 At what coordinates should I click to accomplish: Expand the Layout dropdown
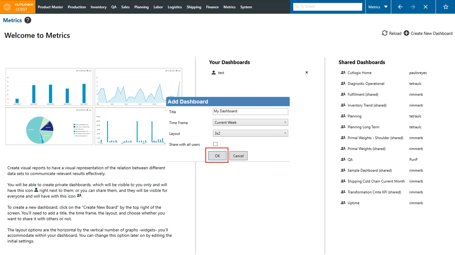point(250,133)
